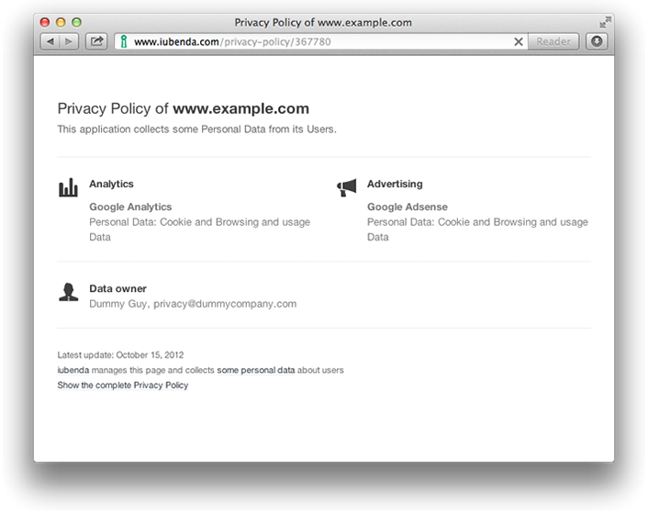Stop loading with the X in address bar
The width and height of the screenshot is (648, 515).
click(519, 41)
